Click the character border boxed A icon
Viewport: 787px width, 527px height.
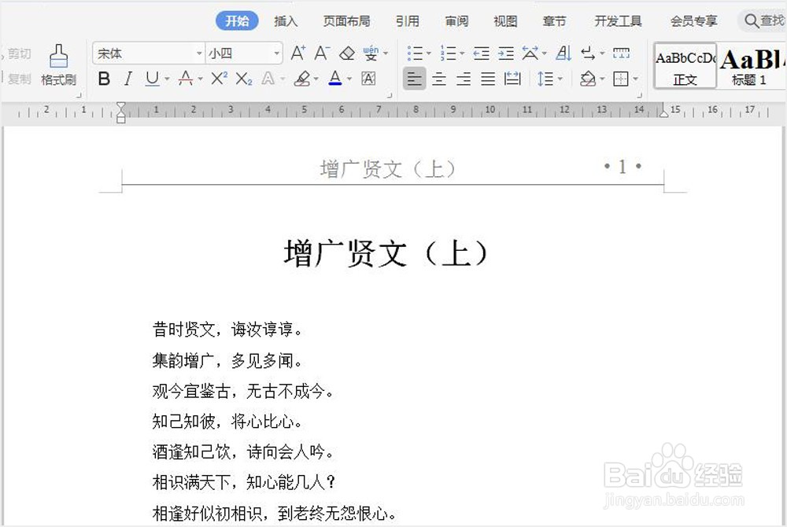pos(368,79)
